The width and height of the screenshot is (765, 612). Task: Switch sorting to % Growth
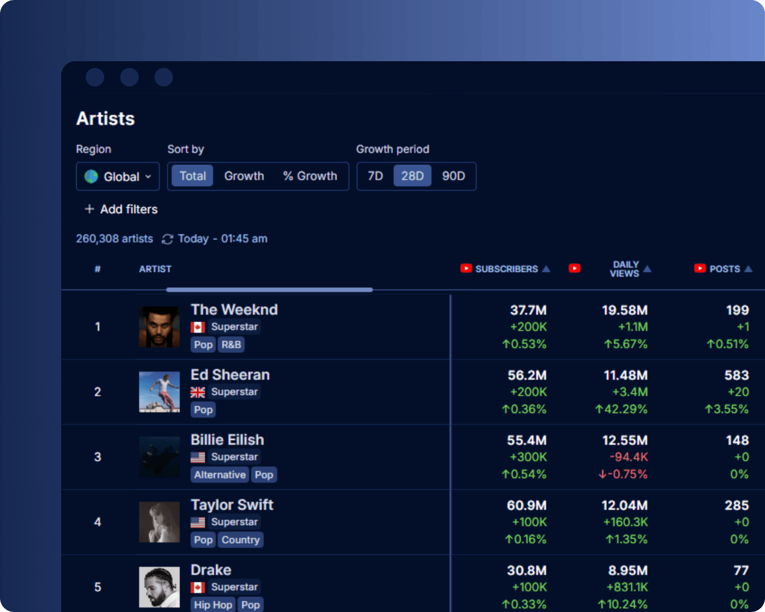310,176
